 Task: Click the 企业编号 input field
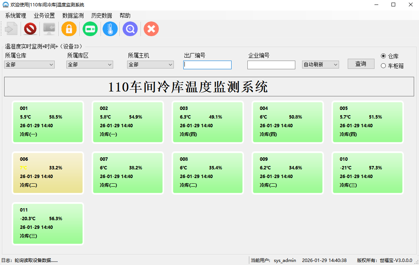[271, 65]
